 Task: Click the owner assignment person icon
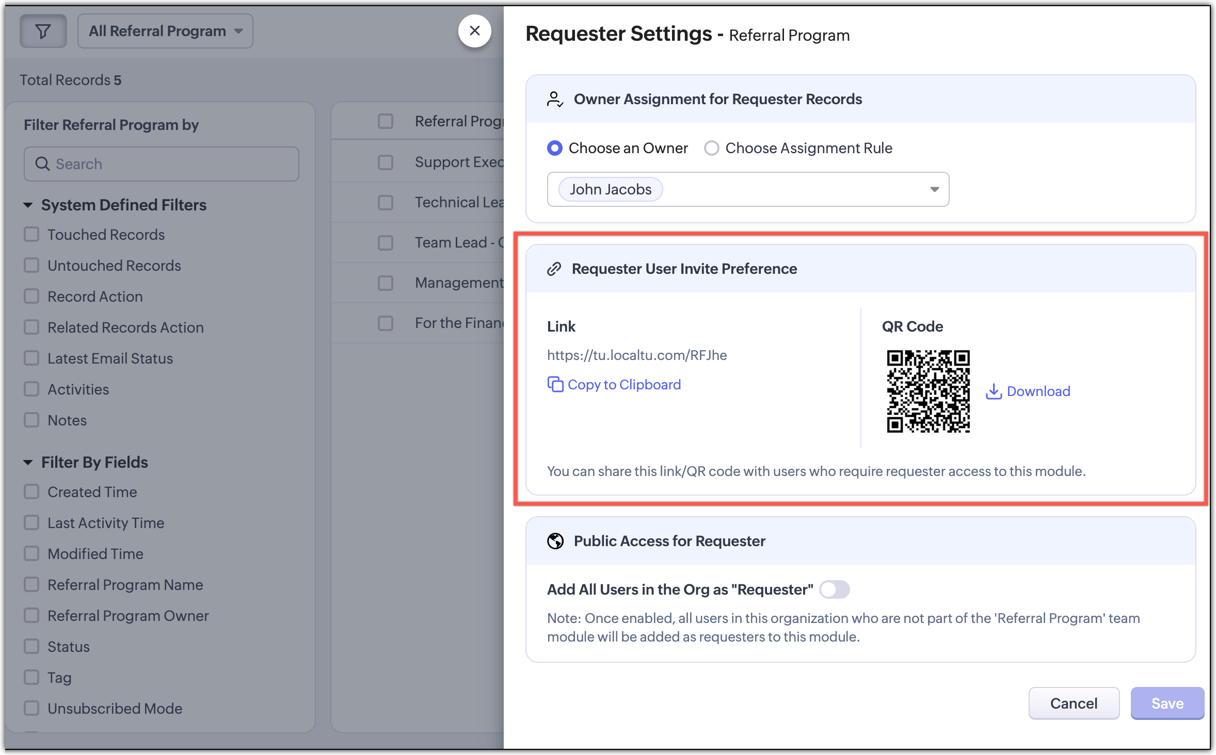[555, 99]
